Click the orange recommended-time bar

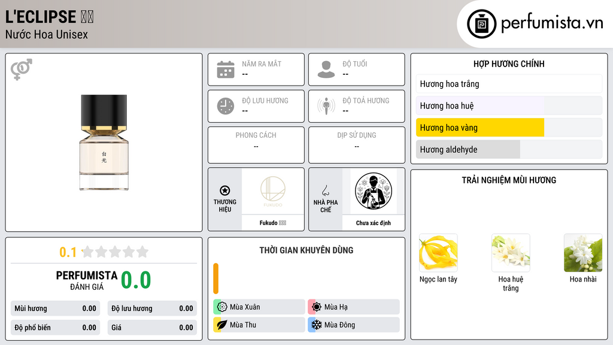pyautogui.click(x=216, y=279)
